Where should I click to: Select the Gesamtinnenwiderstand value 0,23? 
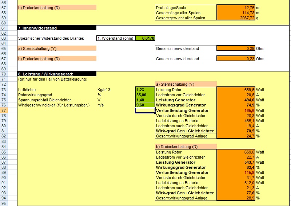[236, 59]
